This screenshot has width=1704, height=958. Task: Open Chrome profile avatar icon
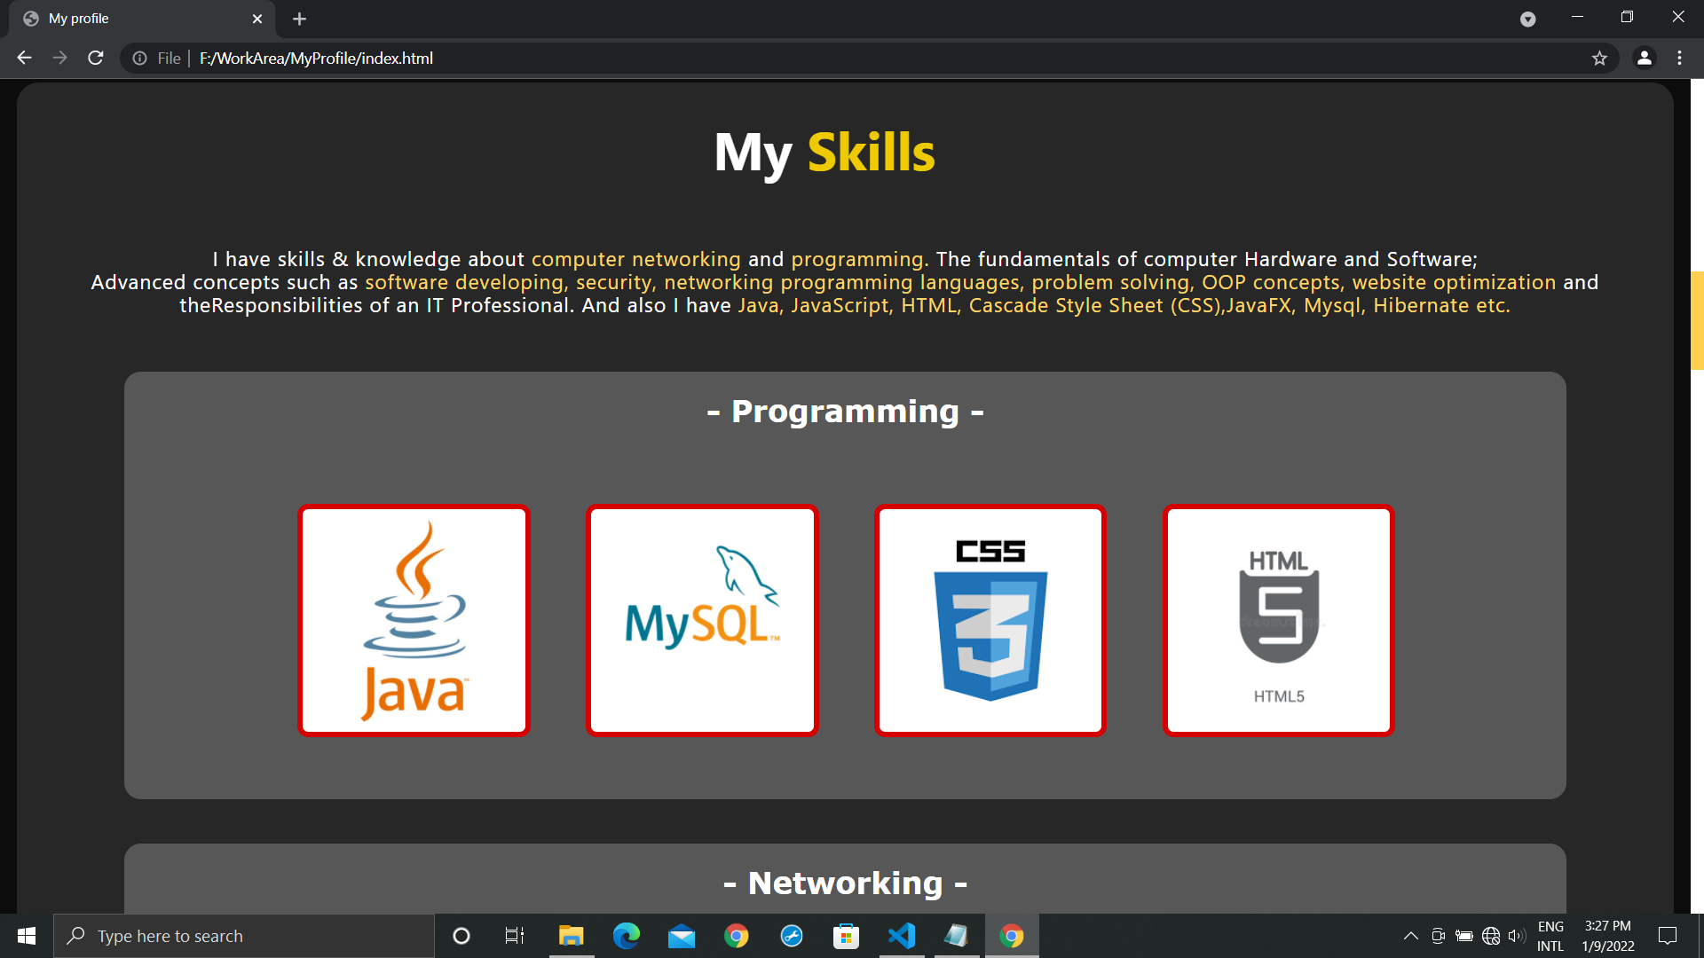click(x=1644, y=58)
